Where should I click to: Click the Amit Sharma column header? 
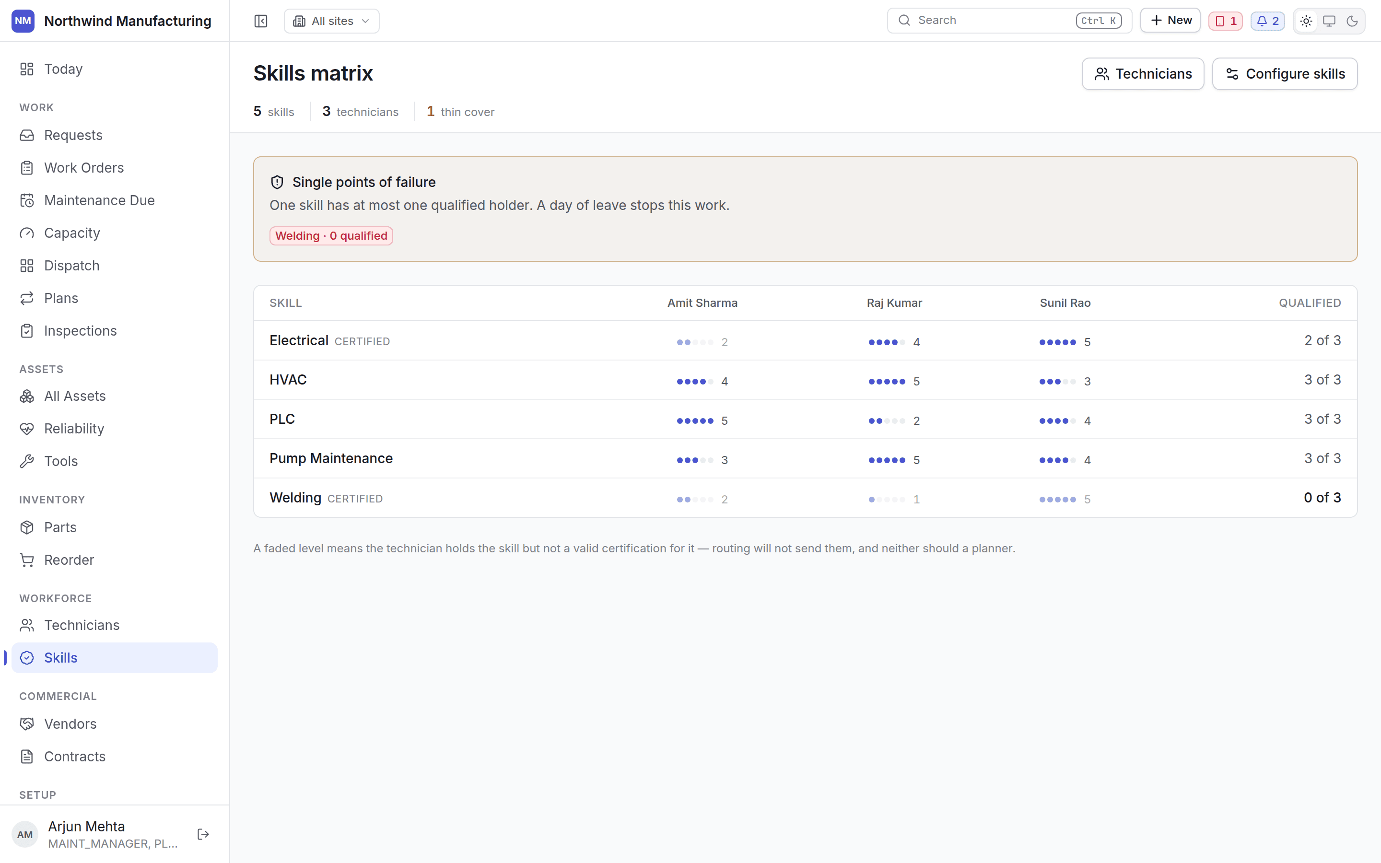tap(702, 303)
